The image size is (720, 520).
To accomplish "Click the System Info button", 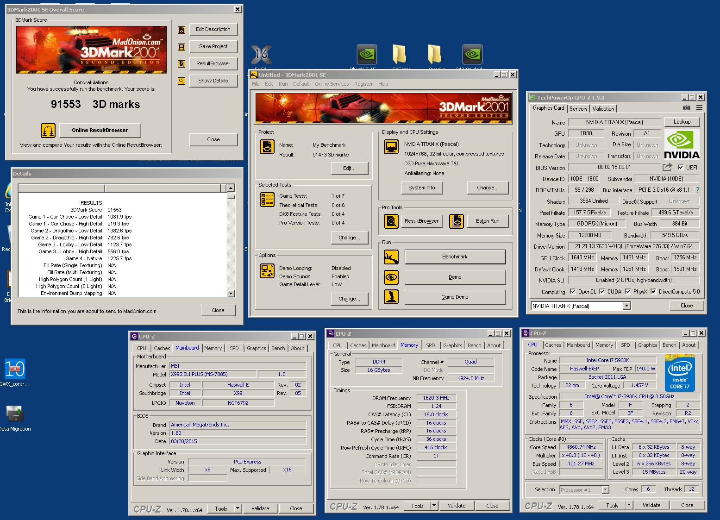I will pos(422,188).
